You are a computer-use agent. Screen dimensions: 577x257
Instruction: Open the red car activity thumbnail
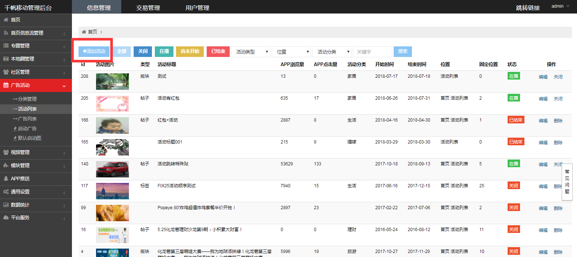tap(112, 169)
